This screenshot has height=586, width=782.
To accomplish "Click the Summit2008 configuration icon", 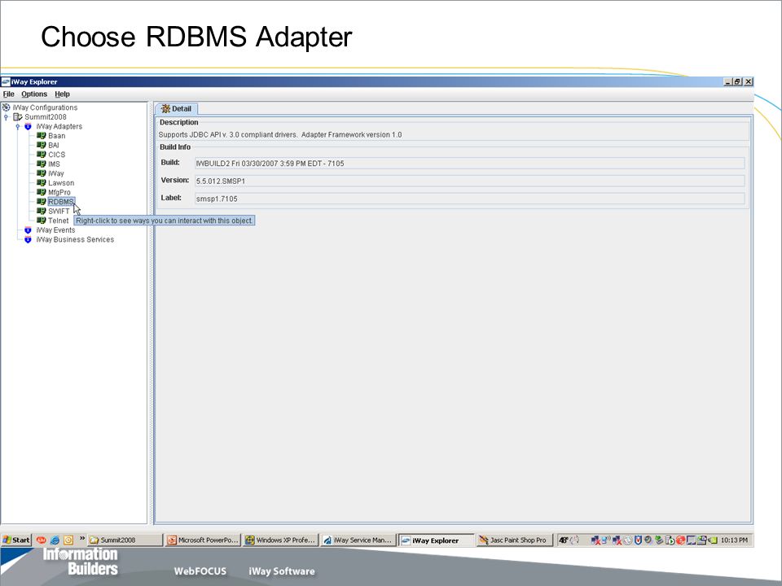I will (x=17, y=117).
